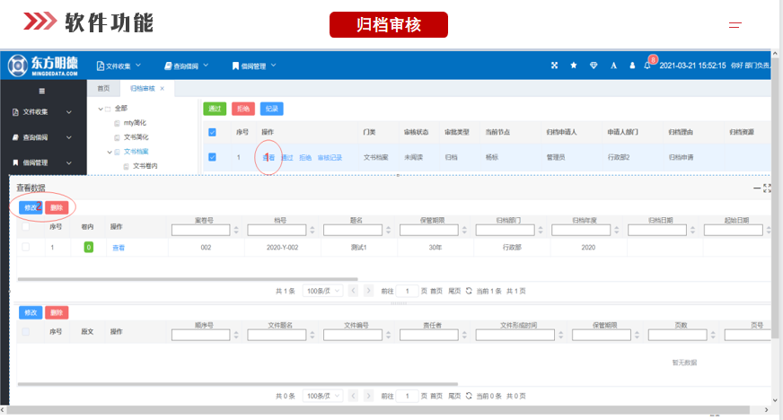The height and width of the screenshot is (420, 783).
Task: Toggle select-all checkbox in approval table header
Action: [212, 132]
